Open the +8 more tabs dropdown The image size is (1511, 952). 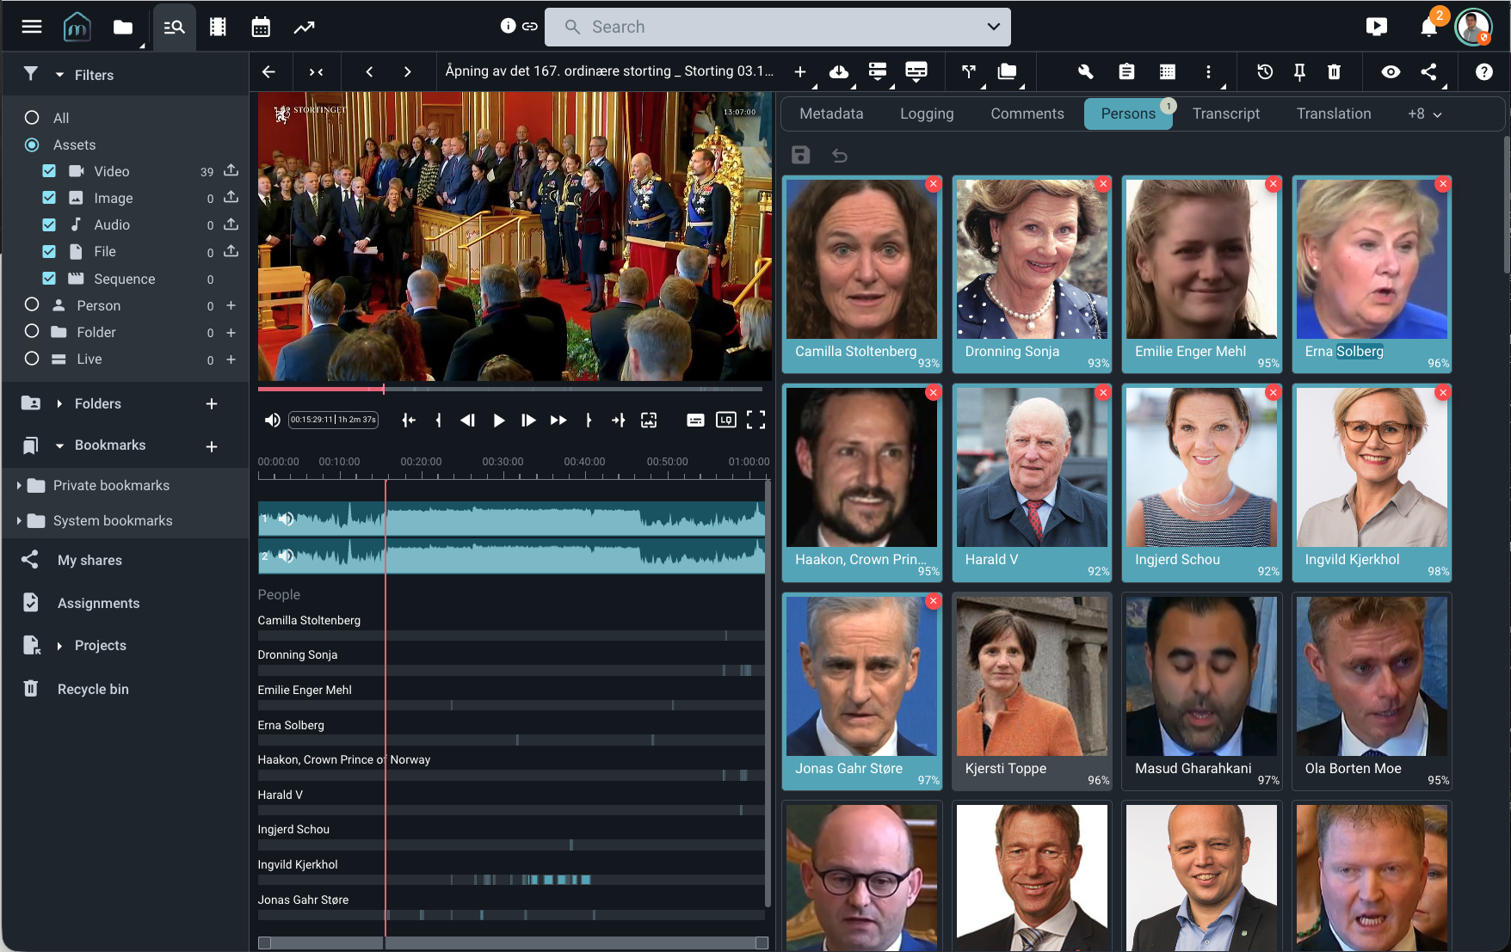click(x=1424, y=114)
